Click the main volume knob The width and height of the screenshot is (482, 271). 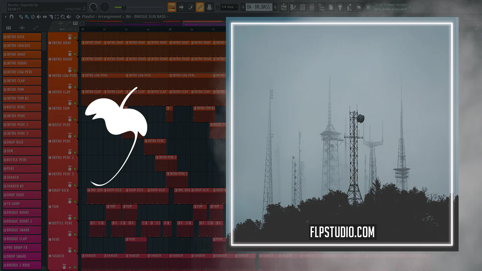(x=93, y=7)
